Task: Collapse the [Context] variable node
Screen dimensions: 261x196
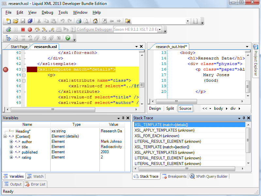Action: point(5,137)
